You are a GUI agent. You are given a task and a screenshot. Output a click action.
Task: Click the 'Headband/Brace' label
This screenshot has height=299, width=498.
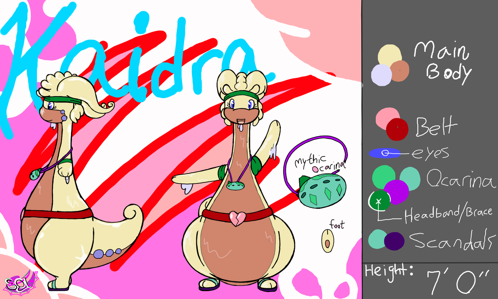pyautogui.click(x=449, y=215)
